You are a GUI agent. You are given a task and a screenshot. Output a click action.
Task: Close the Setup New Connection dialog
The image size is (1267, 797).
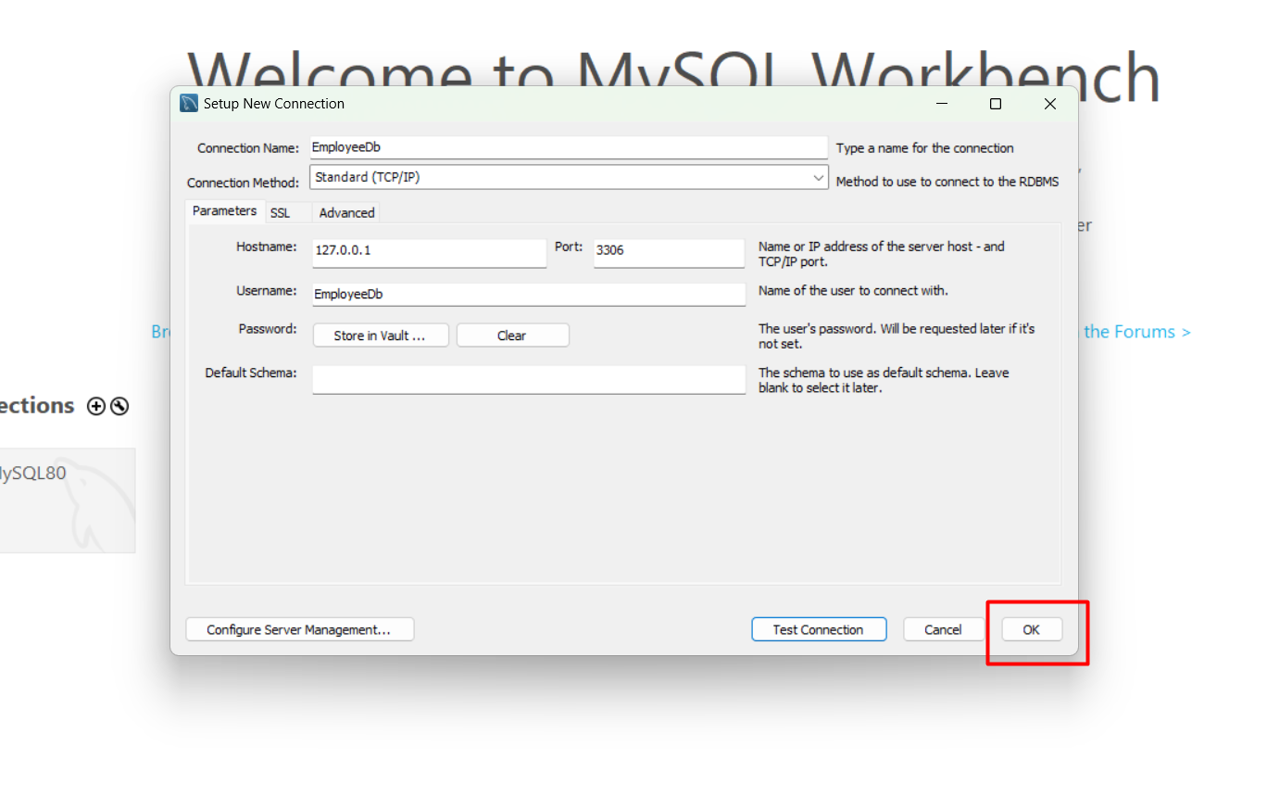click(x=1050, y=104)
